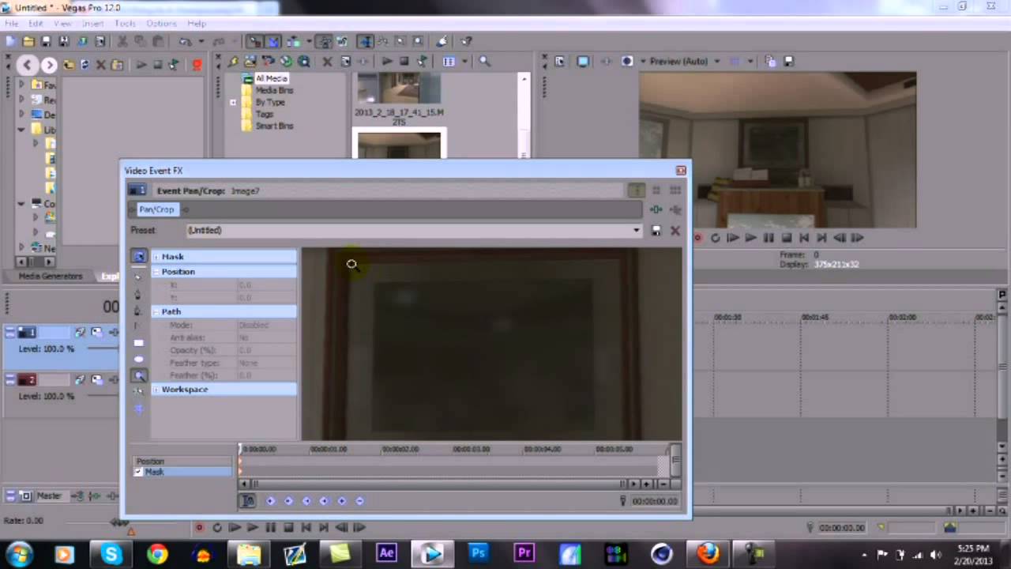The width and height of the screenshot is (1011, 569).
Task: Click the Undo arrow icon in main toolbar
Action: point(185,41)
